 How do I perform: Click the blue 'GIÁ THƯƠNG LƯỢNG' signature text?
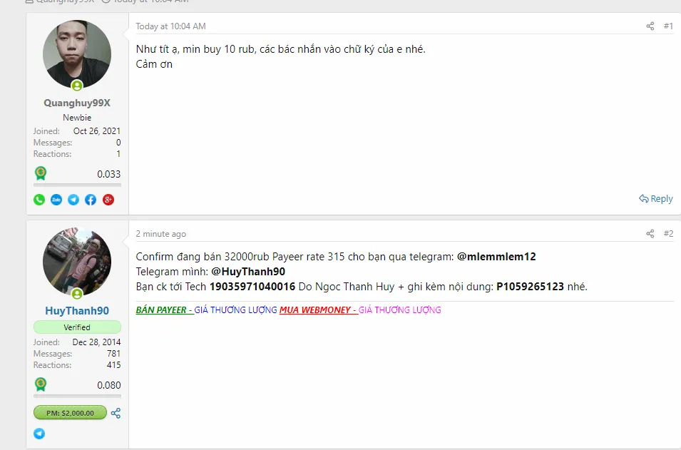[235, 310]
